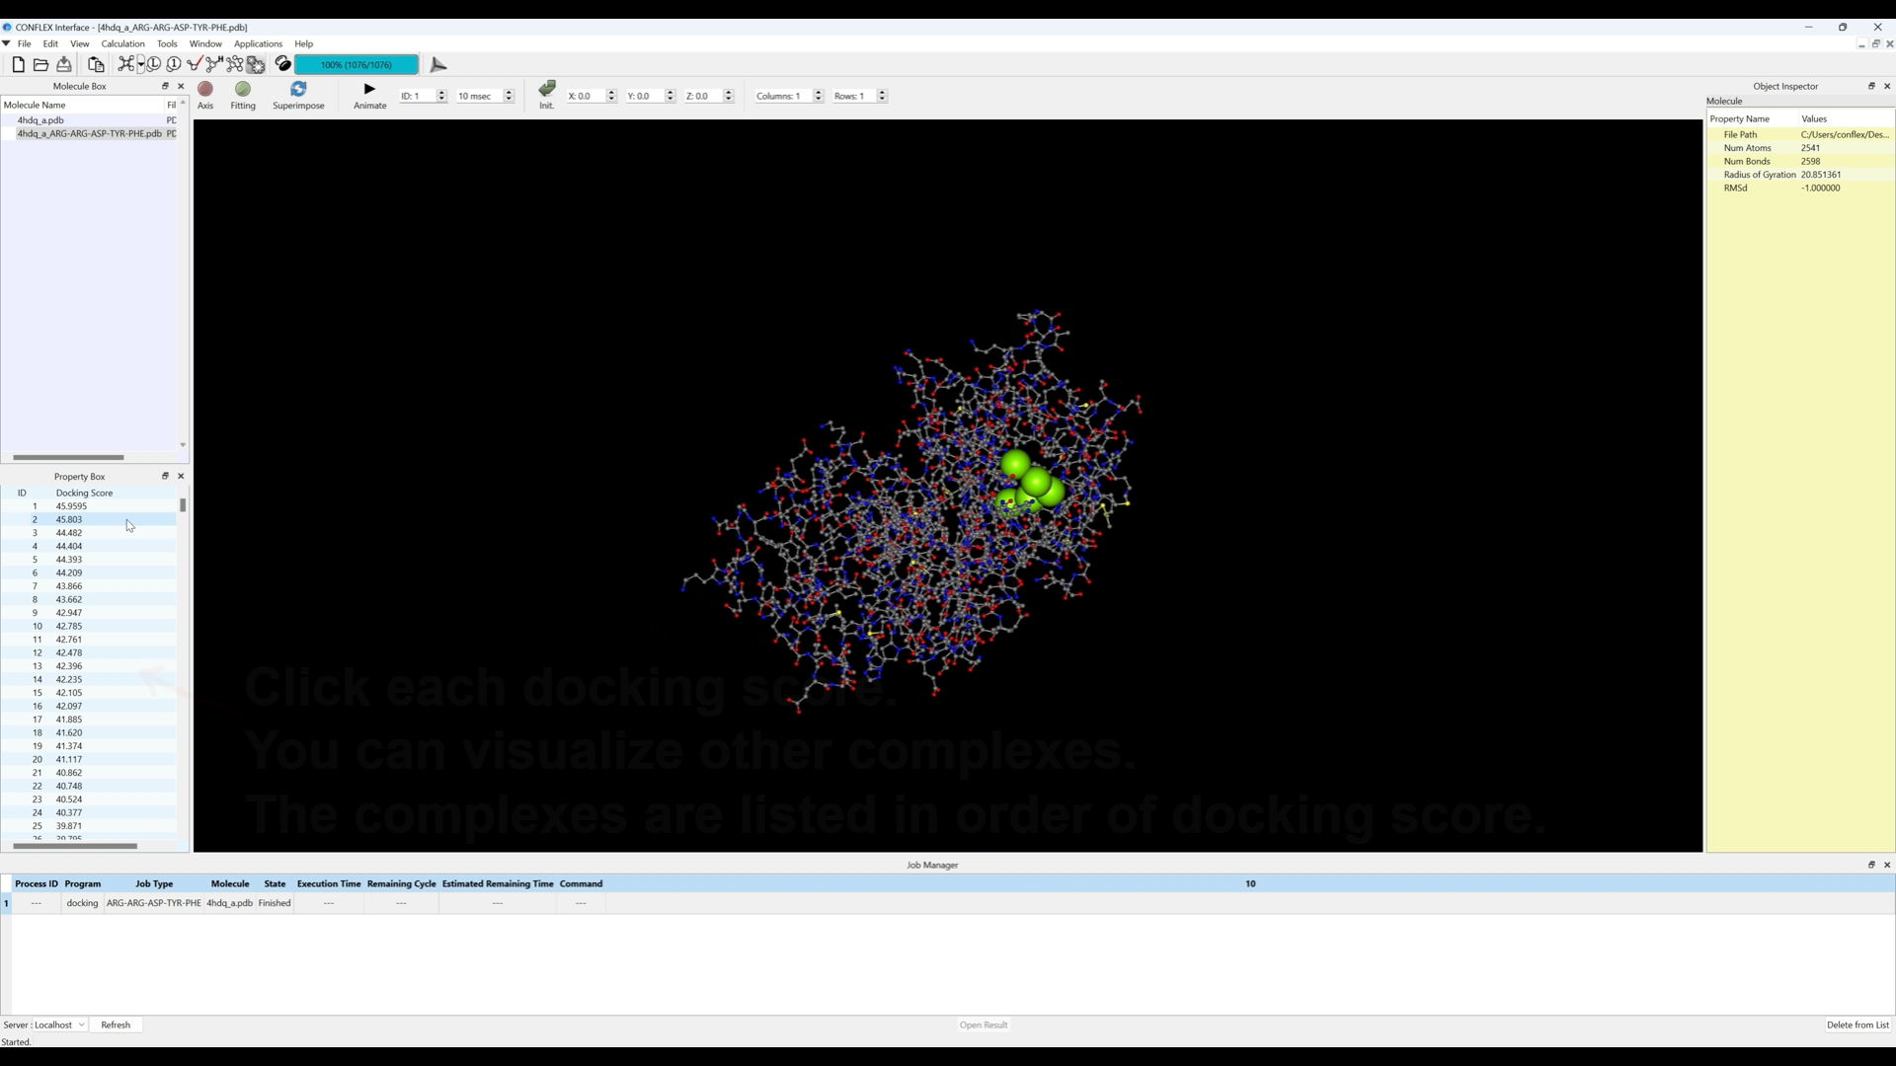Screen dimensions: 1896x1066
Task: Toggle the Fitting button
Action: pos(243,90)
